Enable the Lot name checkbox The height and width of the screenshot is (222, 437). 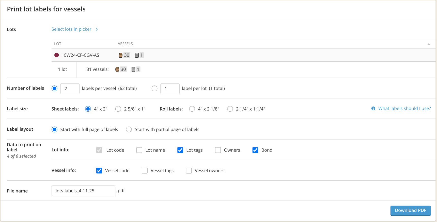[x=139, y=150]
